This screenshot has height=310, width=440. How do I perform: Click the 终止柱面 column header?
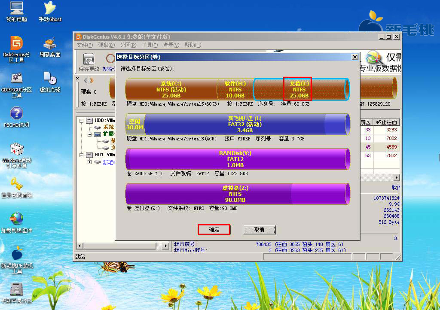click(x=386, y=122)
